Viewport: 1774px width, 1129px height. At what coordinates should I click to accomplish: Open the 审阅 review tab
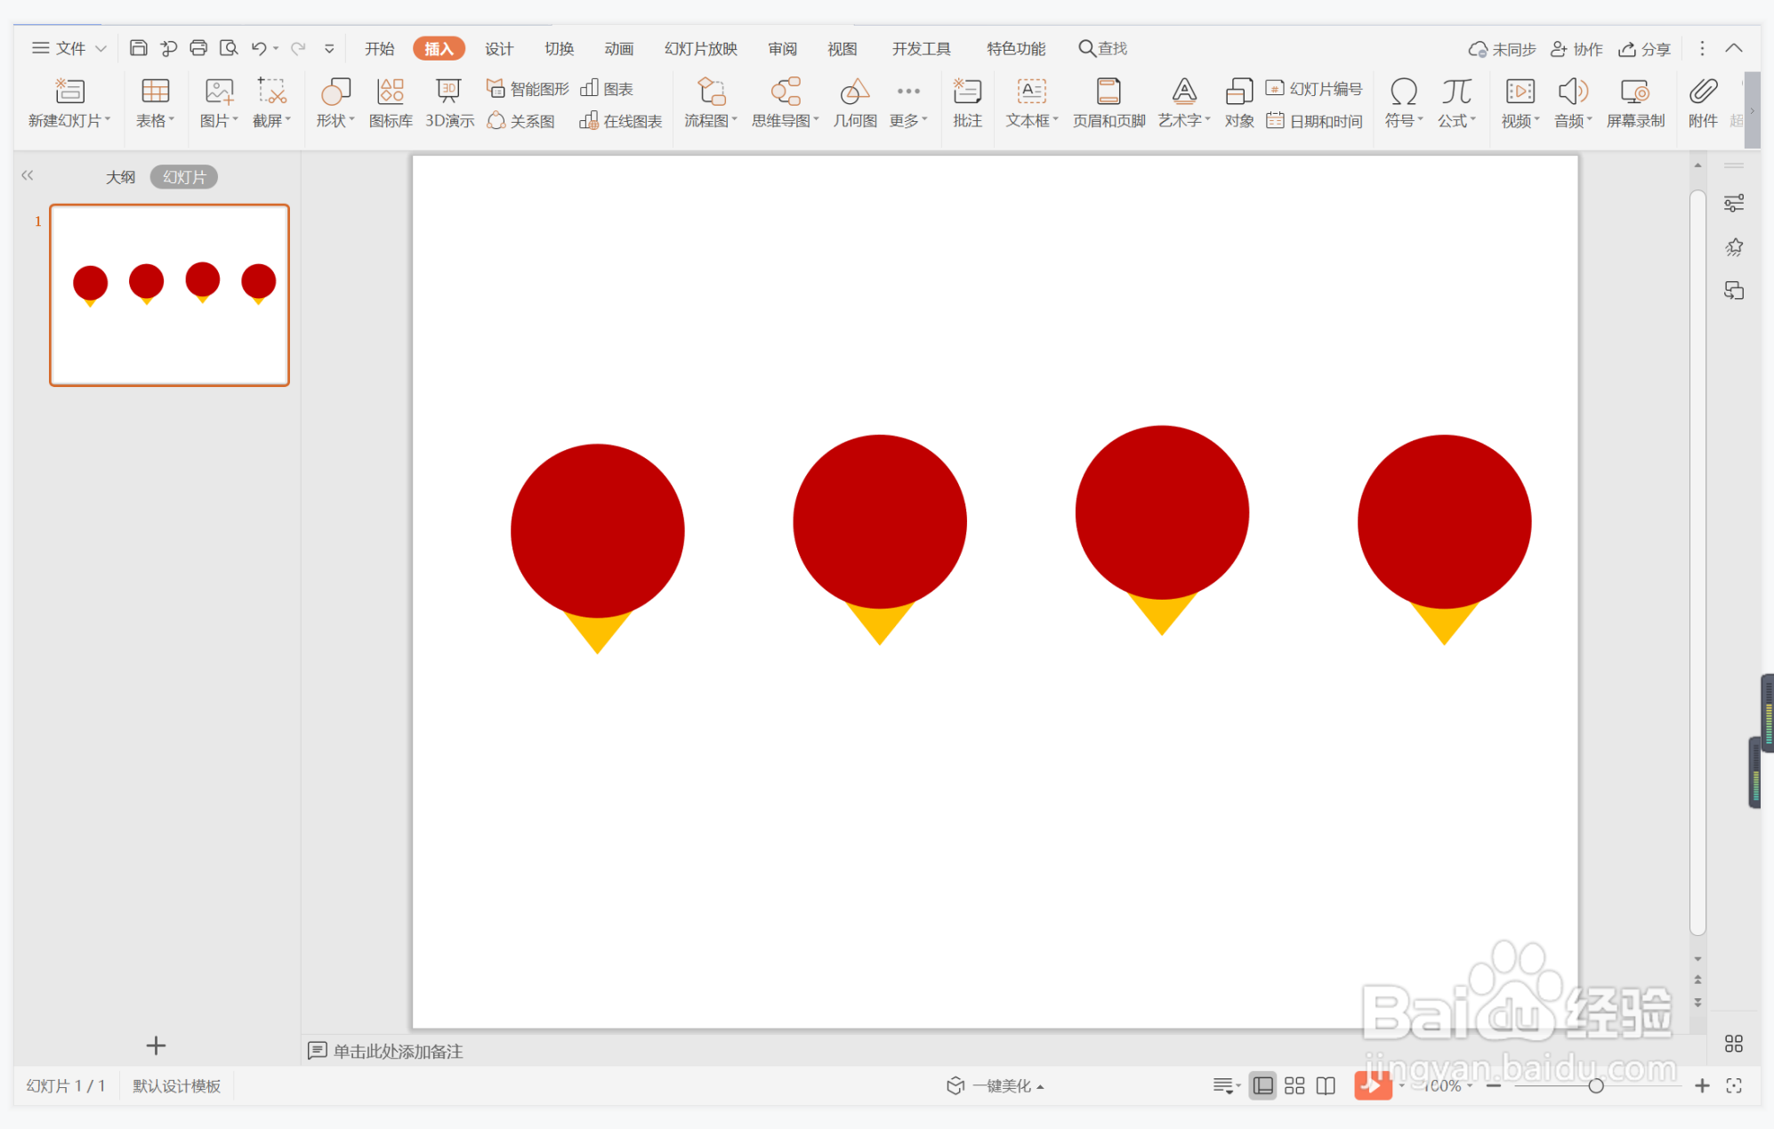click(x=783, y=49)
